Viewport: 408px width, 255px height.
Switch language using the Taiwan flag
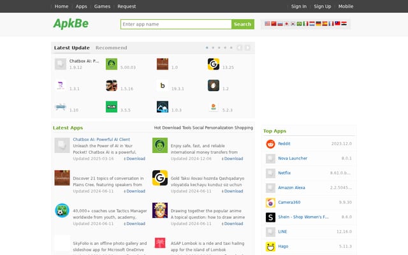337,24
